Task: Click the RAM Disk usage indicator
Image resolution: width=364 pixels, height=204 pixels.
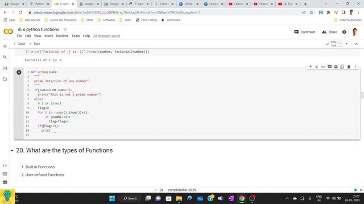Action: [x=337, y=44]
